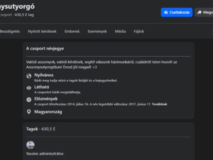
Task: Click the clock icon next to Előzmények
Action: [29, 99]
